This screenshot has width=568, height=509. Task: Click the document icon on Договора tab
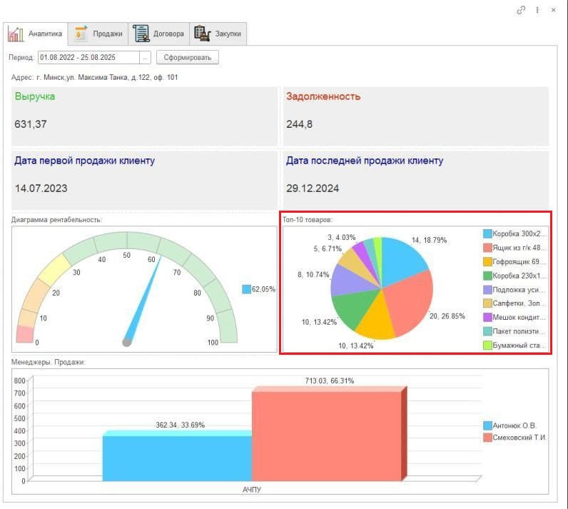tap(141, 34)
